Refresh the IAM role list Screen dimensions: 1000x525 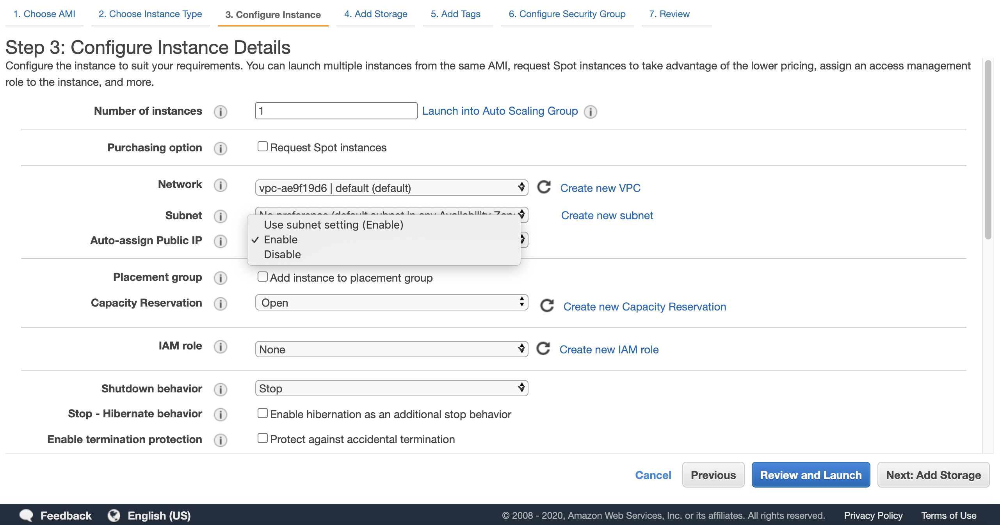coord(543,349)
